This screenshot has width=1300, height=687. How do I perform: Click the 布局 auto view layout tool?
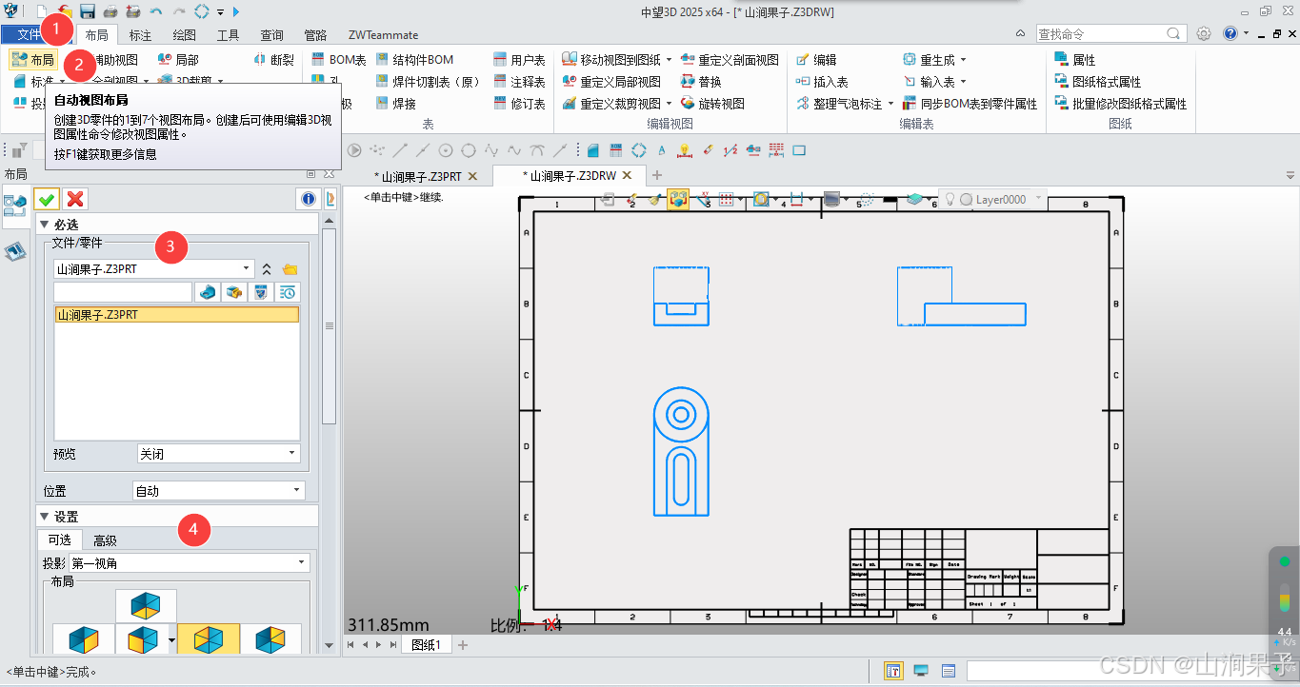(x=33, y=59)
